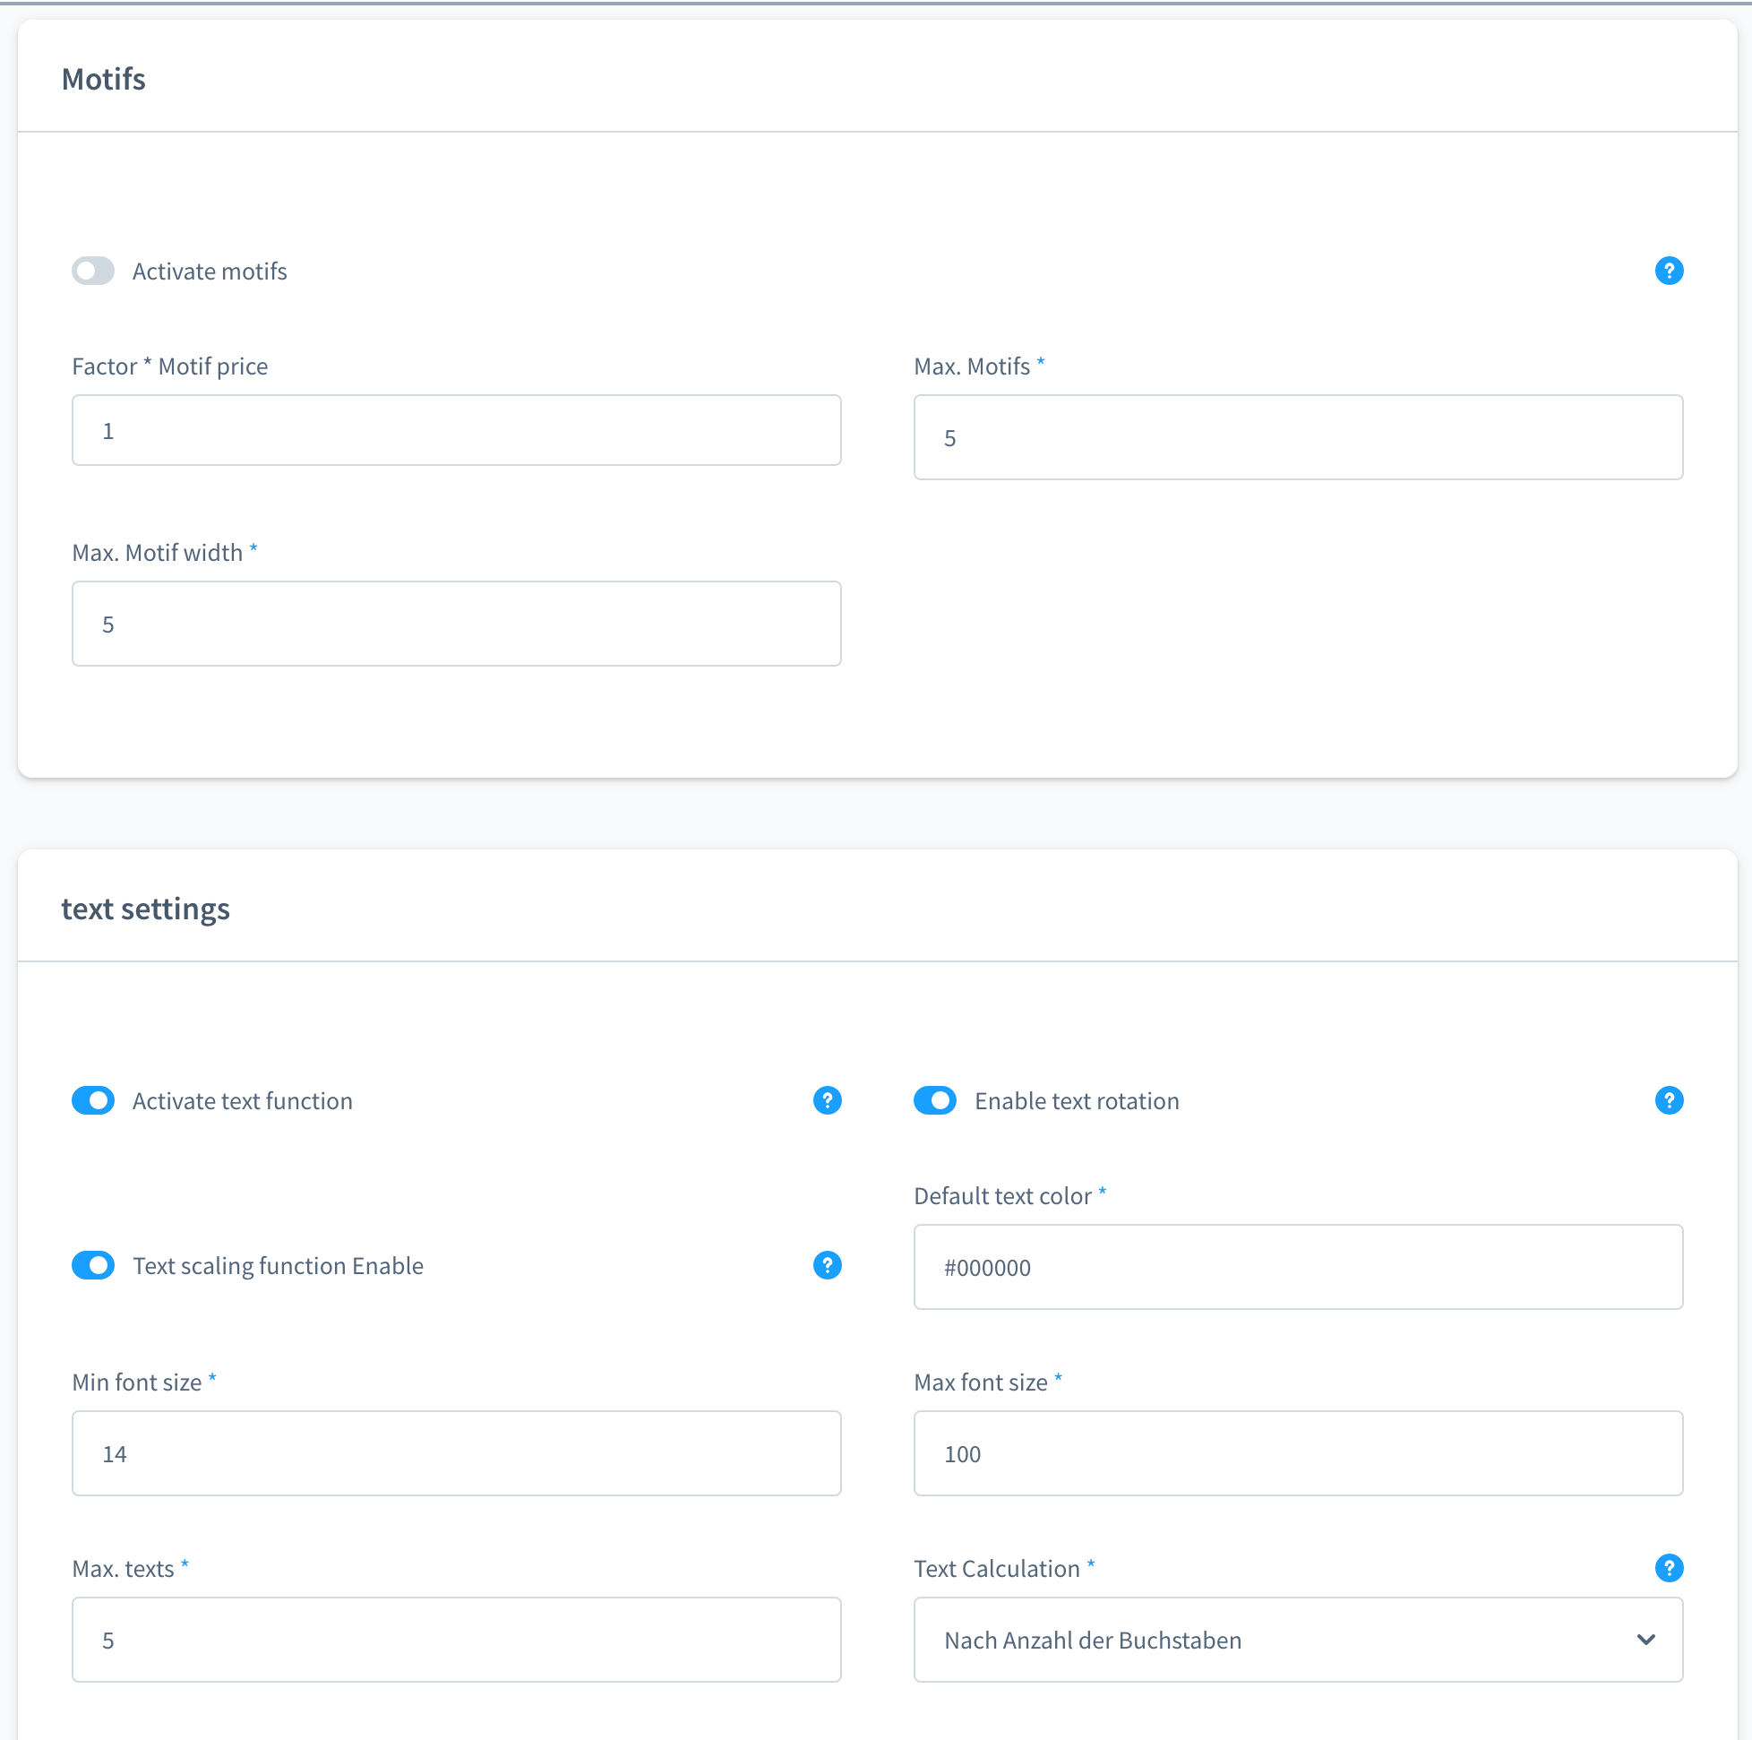
Task: Open help icon for Text Calculation
Action: (x=1669, y=1568)
